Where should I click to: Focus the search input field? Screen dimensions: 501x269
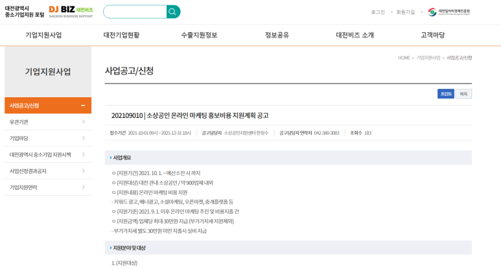(x=135, y=12)
